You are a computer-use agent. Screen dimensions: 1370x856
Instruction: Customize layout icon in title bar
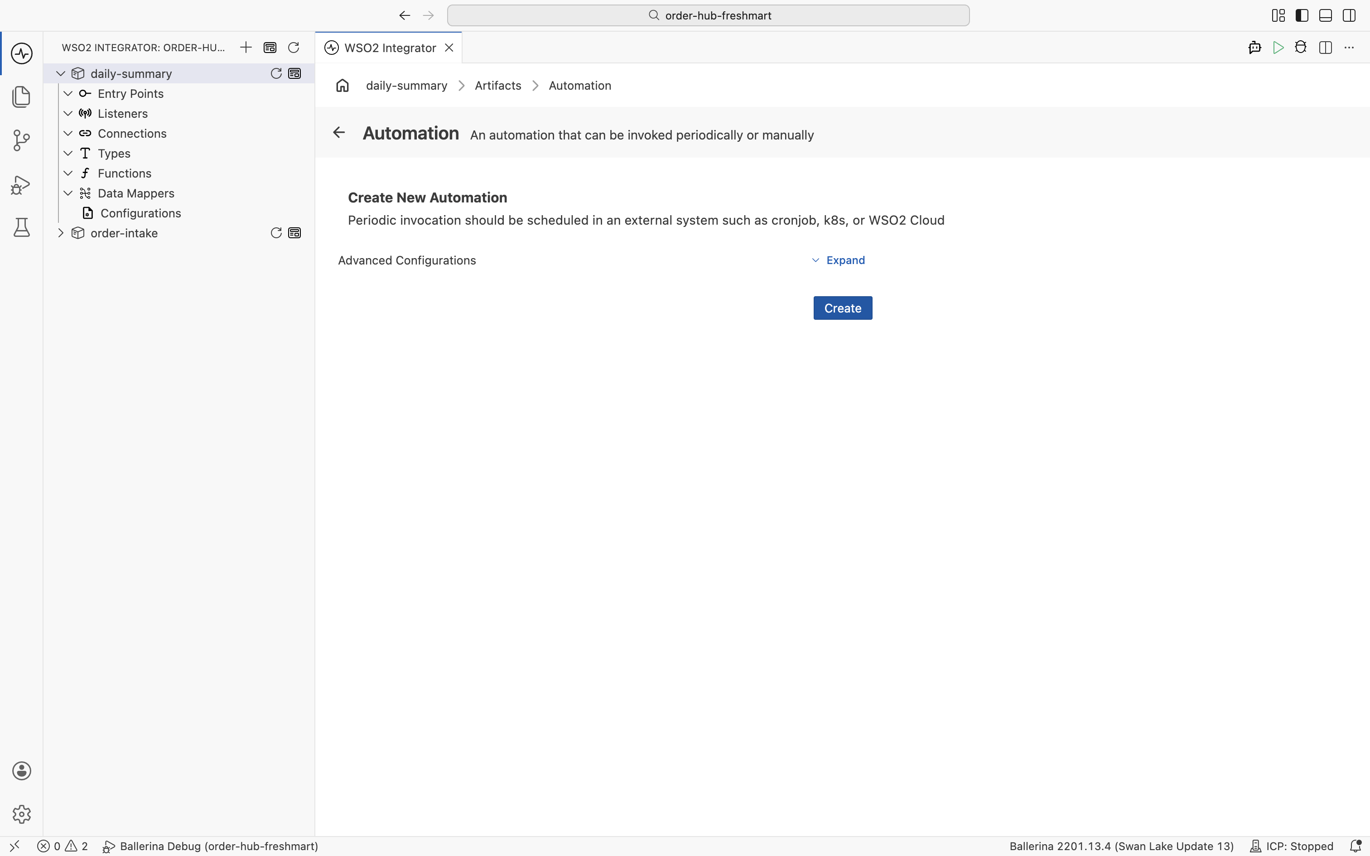click(1278, 15)
